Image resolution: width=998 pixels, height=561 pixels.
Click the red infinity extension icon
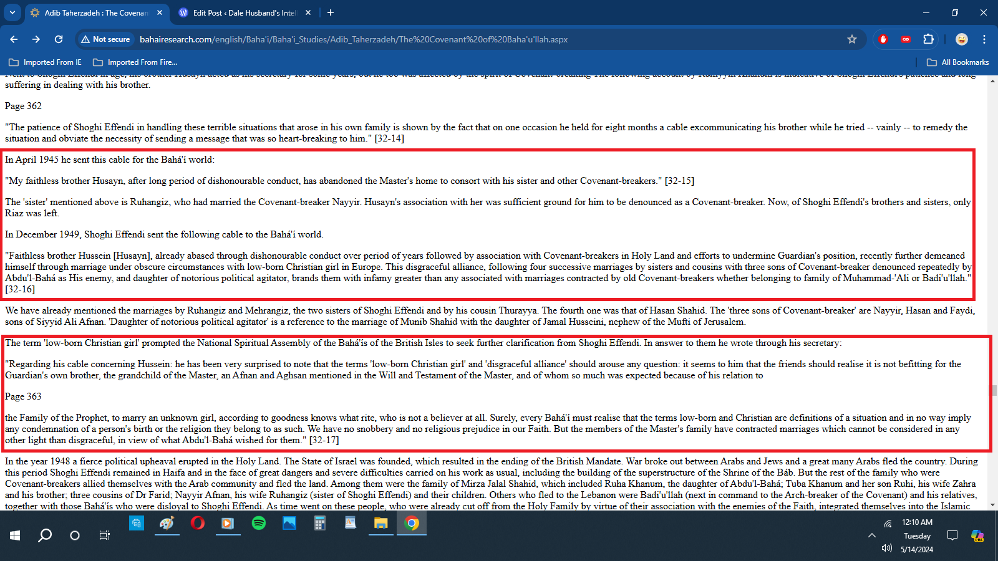[906, 39]
